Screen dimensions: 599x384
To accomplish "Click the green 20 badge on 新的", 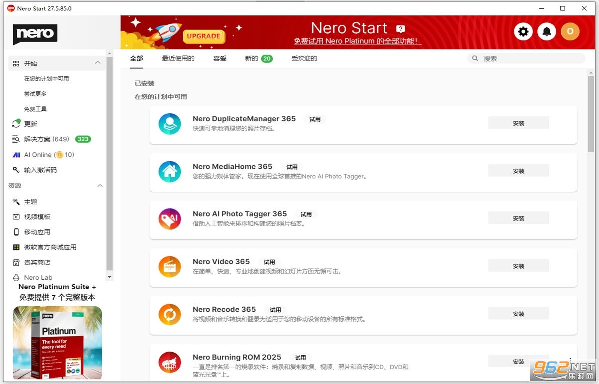I will (267, 59).
